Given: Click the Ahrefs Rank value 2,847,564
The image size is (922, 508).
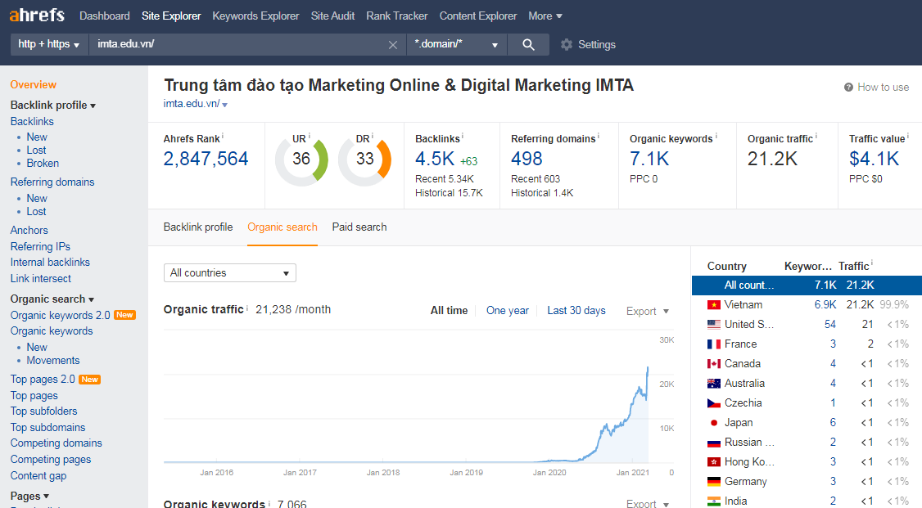Looking at the screenshot, I should pos(206,160).
